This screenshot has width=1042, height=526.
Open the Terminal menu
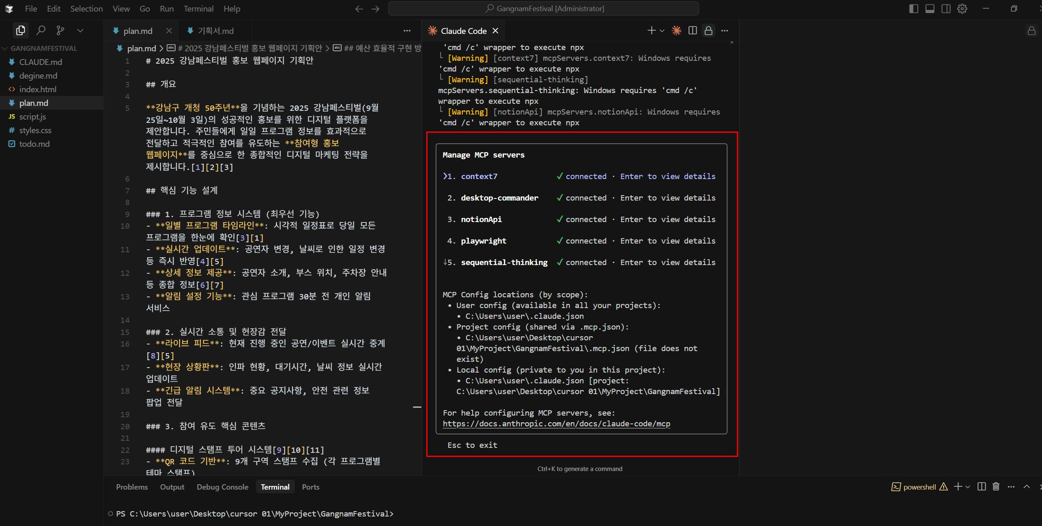198,9
